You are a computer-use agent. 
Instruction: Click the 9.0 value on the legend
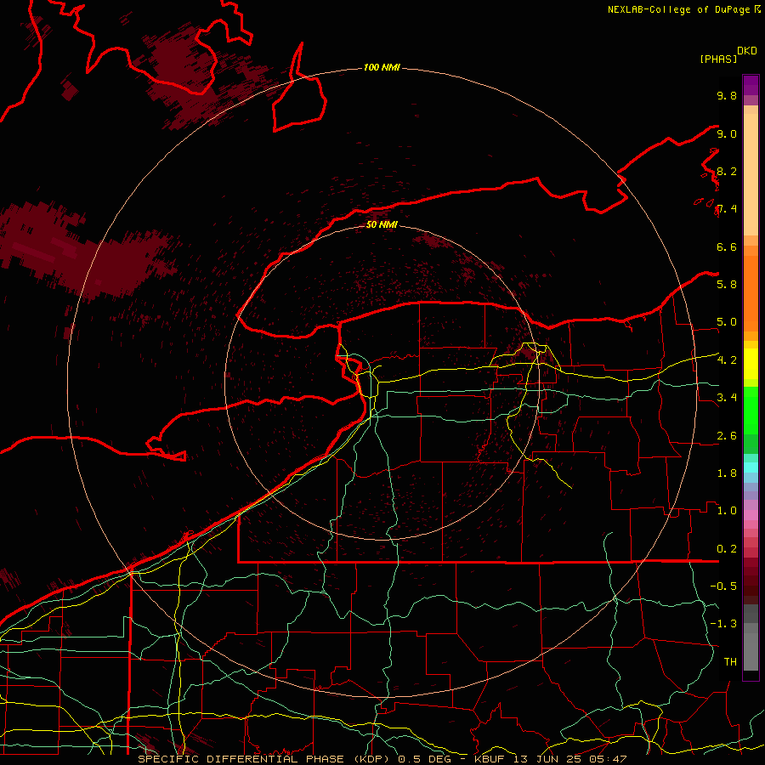pos(727,134)
